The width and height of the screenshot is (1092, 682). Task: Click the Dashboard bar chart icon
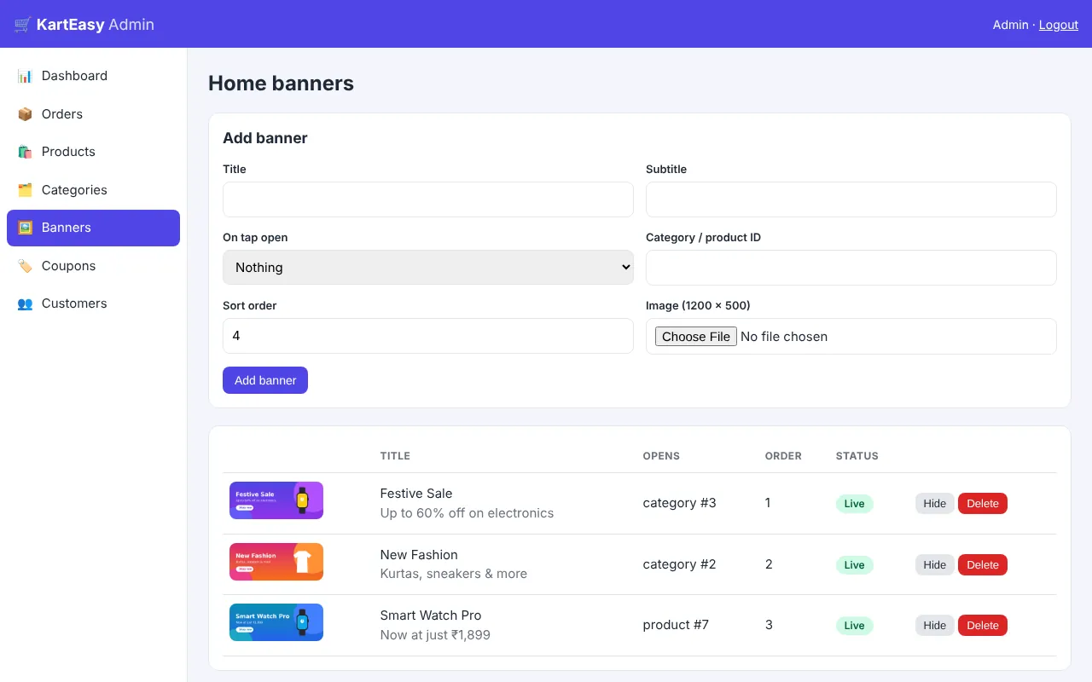pyautogui.click(x=25, y=76)
